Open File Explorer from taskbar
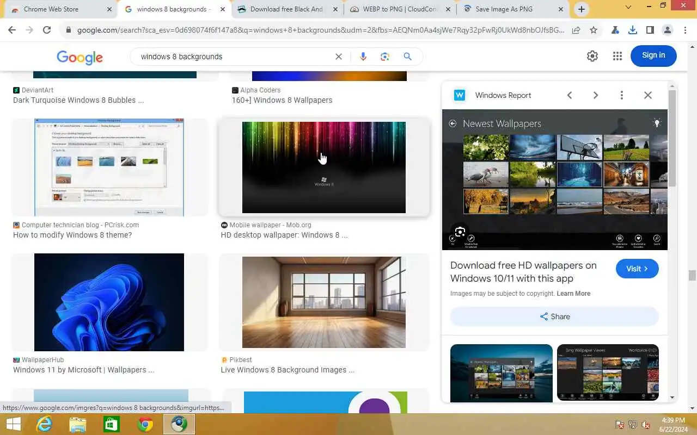 78,424
